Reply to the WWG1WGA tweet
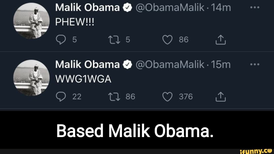 pos(60,97)
